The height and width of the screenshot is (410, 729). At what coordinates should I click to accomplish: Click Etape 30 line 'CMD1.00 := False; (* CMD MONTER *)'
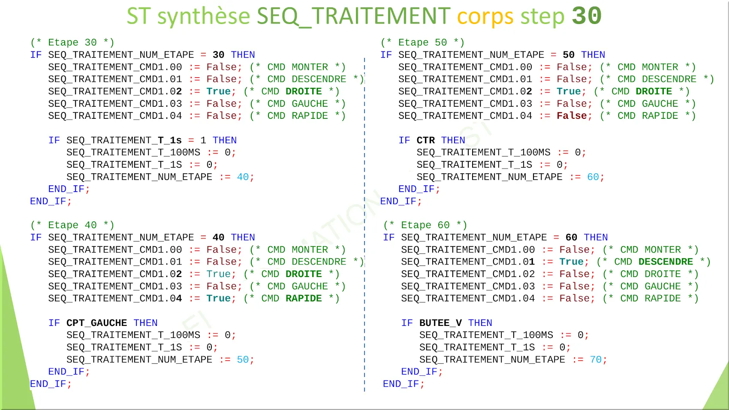point(197,67)
